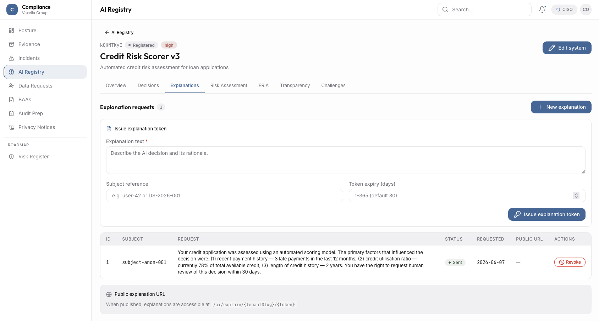
Task: Click the New explanation button
Action: pyautogui.click(x=561, y=107)
